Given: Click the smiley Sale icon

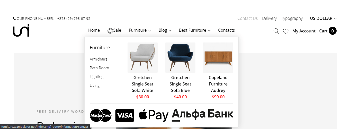Looking at the screenshot, I should [110, 31].
